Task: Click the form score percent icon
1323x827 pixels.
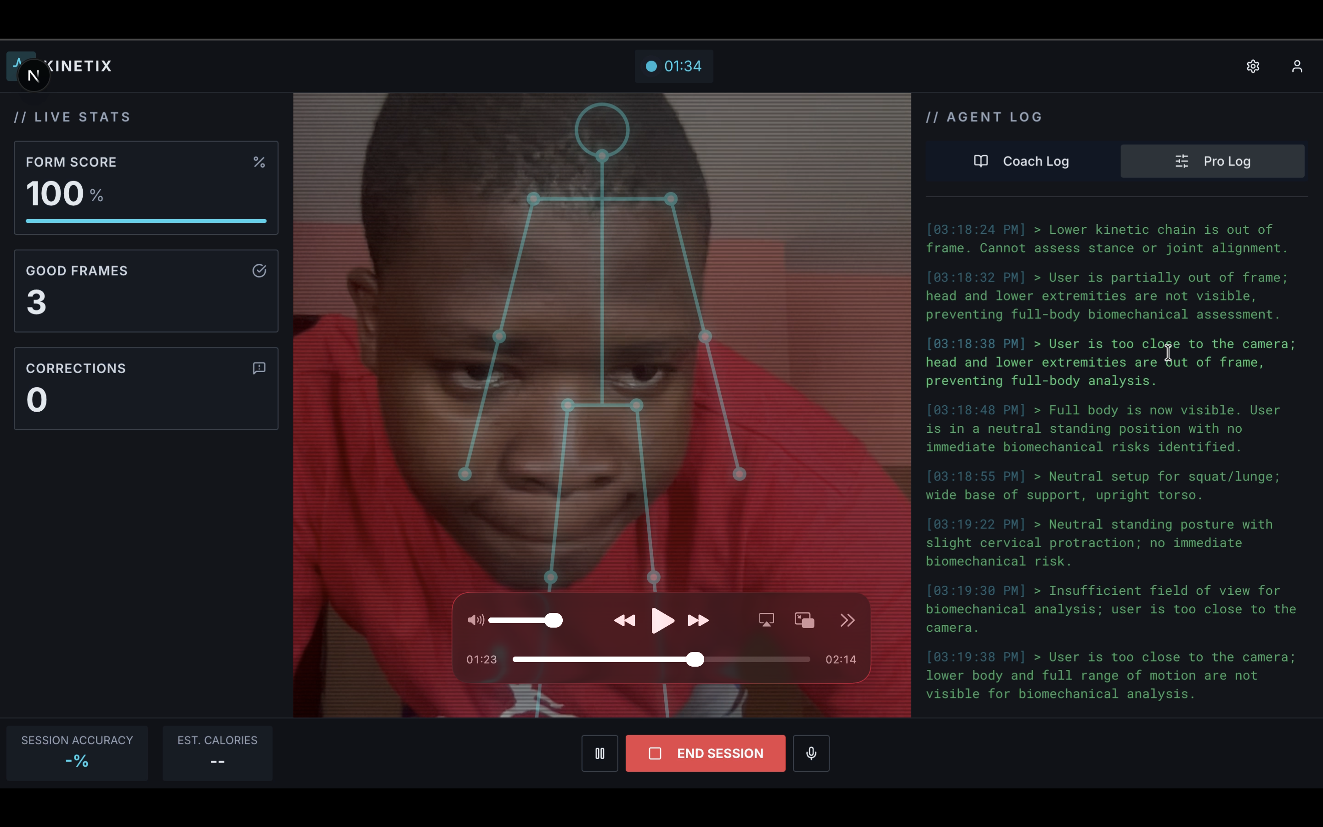Action: pos(259,163)
